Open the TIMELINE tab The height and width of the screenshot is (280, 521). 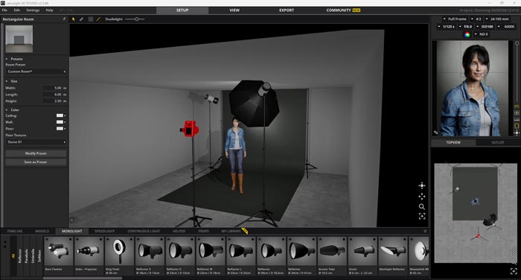(x=15, y=231)
